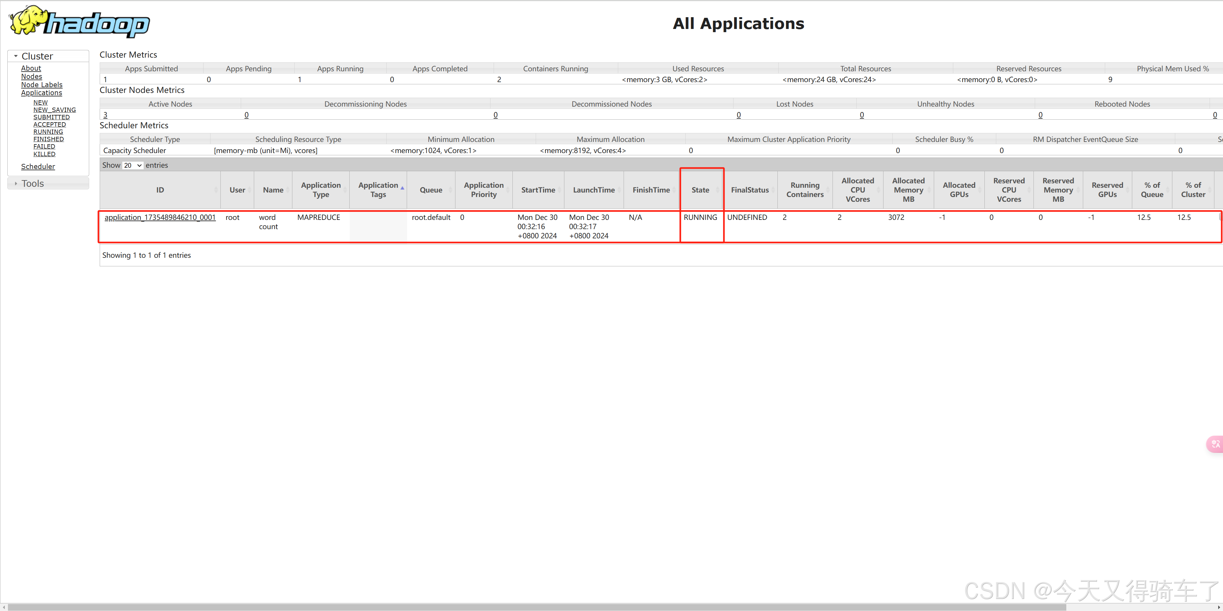Screen dimensions: 1223x611
Task: Click the pink translate floating icon
Action: (1215, 444)
